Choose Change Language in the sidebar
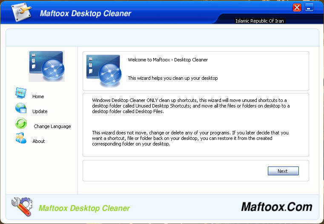This screenshot has width=324, height=224. coord(52,126)
